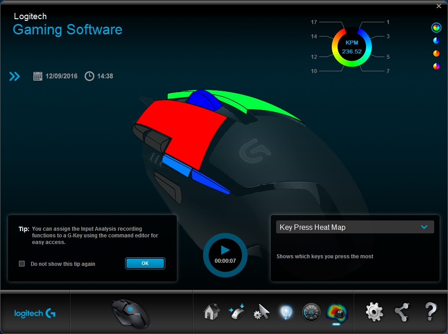Open help question mark icon
This screenshot has width=448, height=334.
(x=431, y=311)
